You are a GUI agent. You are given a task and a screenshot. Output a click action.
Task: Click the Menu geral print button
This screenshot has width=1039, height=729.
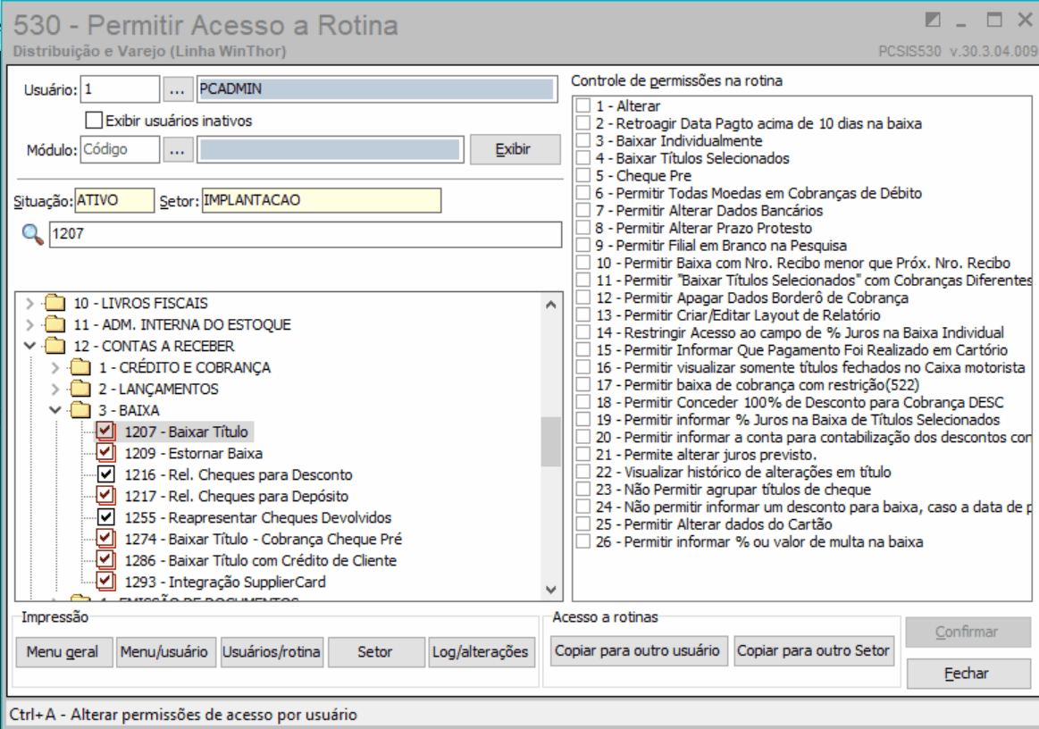point(63,652)
